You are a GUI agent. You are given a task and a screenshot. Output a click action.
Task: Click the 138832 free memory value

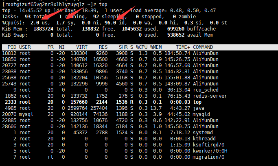[x=90, y=29]
